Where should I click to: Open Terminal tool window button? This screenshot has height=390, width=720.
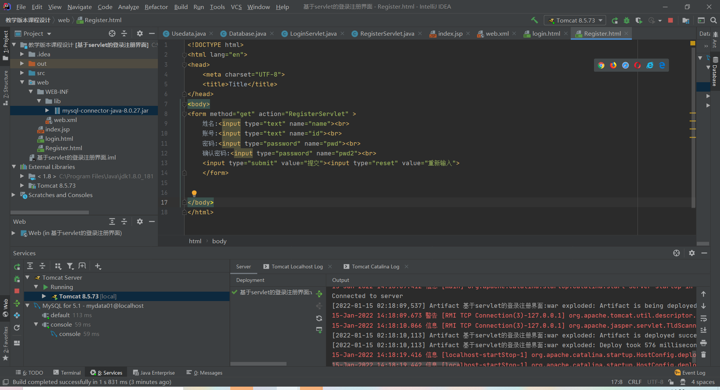(x=67, y=372)
